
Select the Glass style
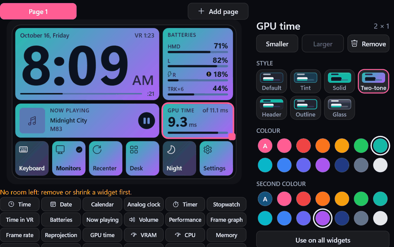[340, 108]
